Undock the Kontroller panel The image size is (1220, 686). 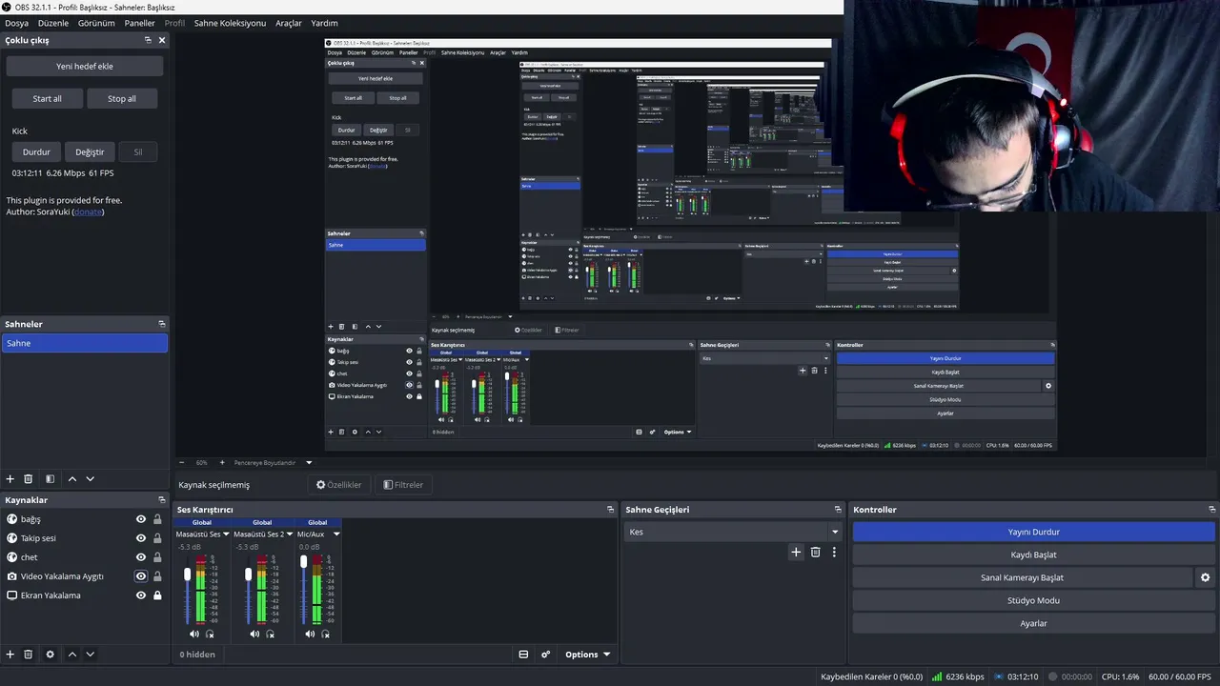click(1212, 510)
